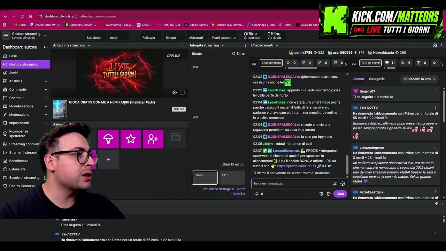Open the DASHBOARD TWITCH bookmark
This screenshot has width=446, height=251.
(x=46, y=25)
